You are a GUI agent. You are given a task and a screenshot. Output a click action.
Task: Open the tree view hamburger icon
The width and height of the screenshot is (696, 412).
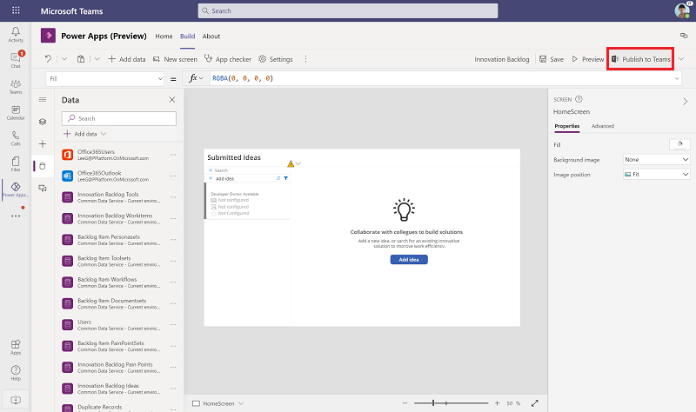(43, 99)
